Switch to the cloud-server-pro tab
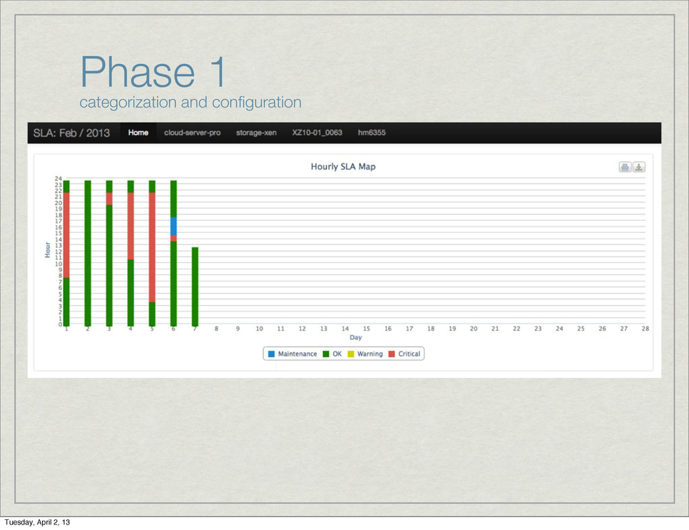The image size is (689, 530). (x=192, y=132)
